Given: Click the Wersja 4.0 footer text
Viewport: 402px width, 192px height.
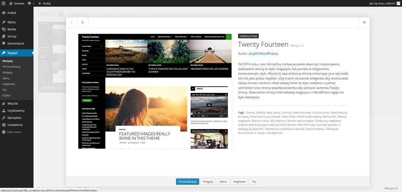Looking at the screenshot, I should tap(392, 188).
